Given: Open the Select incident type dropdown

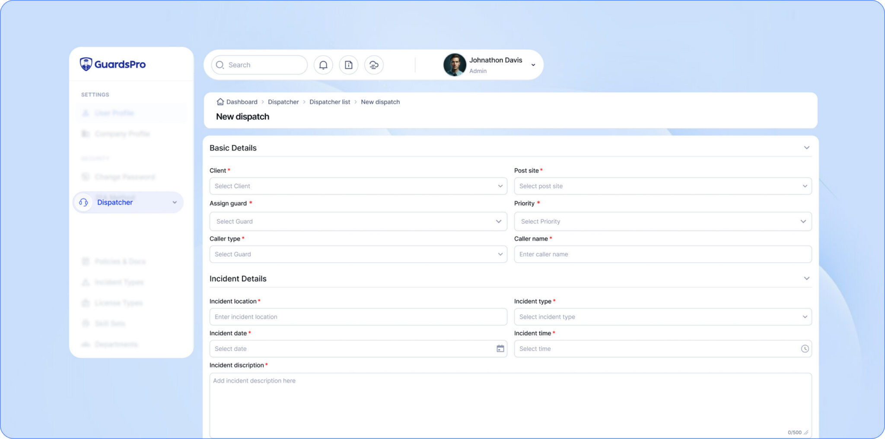Looking at the screenshot, I should [x=662, y=317].
